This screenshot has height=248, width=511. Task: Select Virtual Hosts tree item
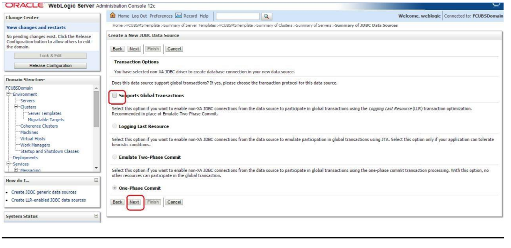(x=33, y=138)
